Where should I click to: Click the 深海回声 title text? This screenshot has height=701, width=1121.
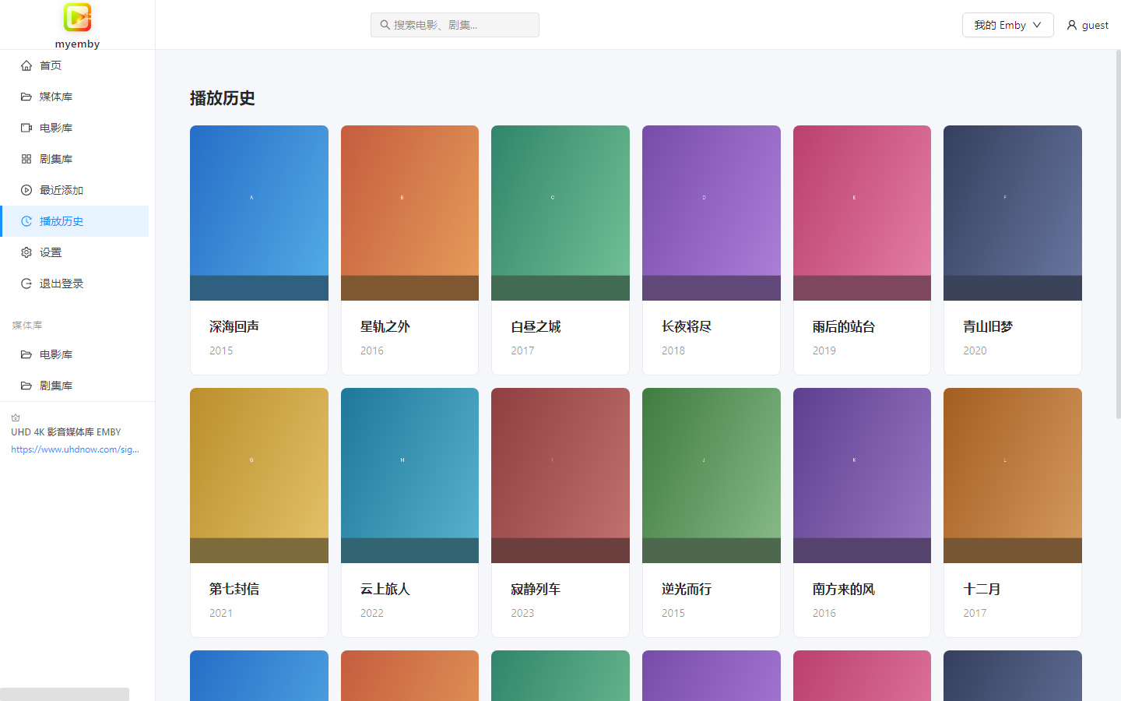[234, 326]
